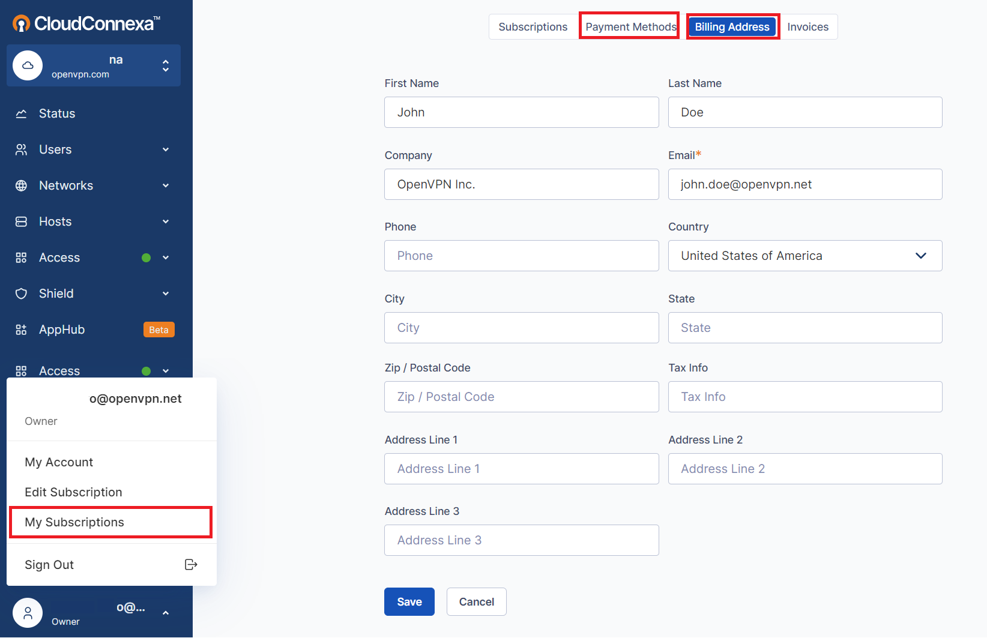
Task: Expand the Access chevron below AppHub
Action: coord(166,371)
